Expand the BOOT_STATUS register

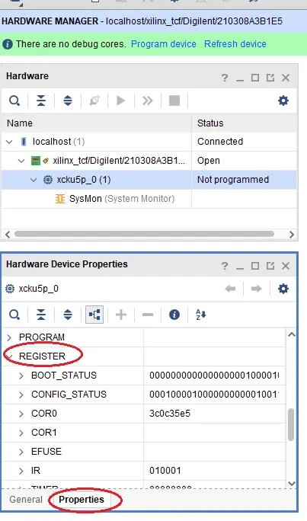(x=21, y=376)
